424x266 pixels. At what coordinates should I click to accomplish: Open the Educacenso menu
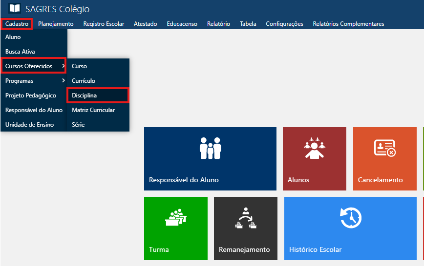tap(182, 24)
